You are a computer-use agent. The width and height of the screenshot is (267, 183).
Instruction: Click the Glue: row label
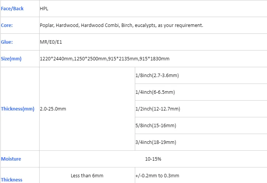tap(7, 42)
